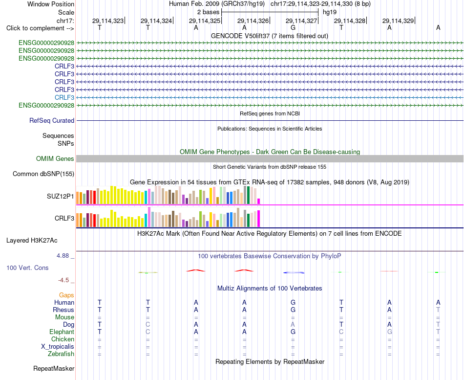Image resolution: width=464 pixels, height=380 pixels.
Task: Click the orange Gaps label
Action: [66, 295]
